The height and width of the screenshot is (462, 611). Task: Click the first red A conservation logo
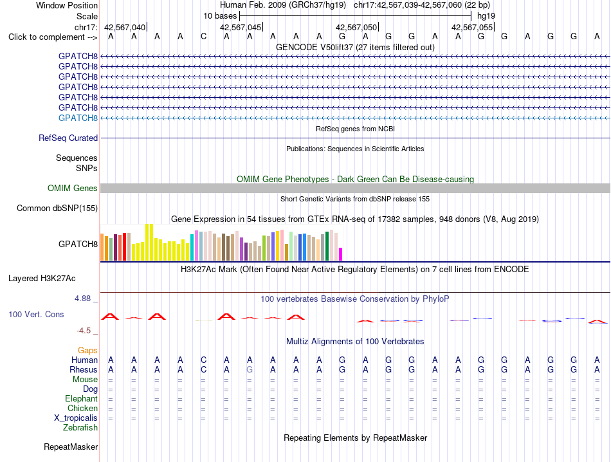point(110,317)
